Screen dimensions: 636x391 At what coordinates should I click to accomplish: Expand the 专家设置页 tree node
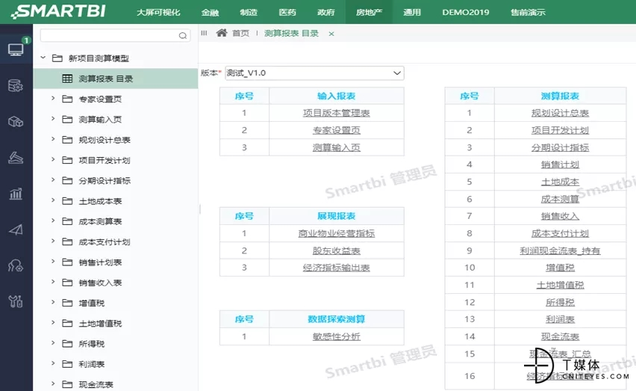tap(53, 98)
